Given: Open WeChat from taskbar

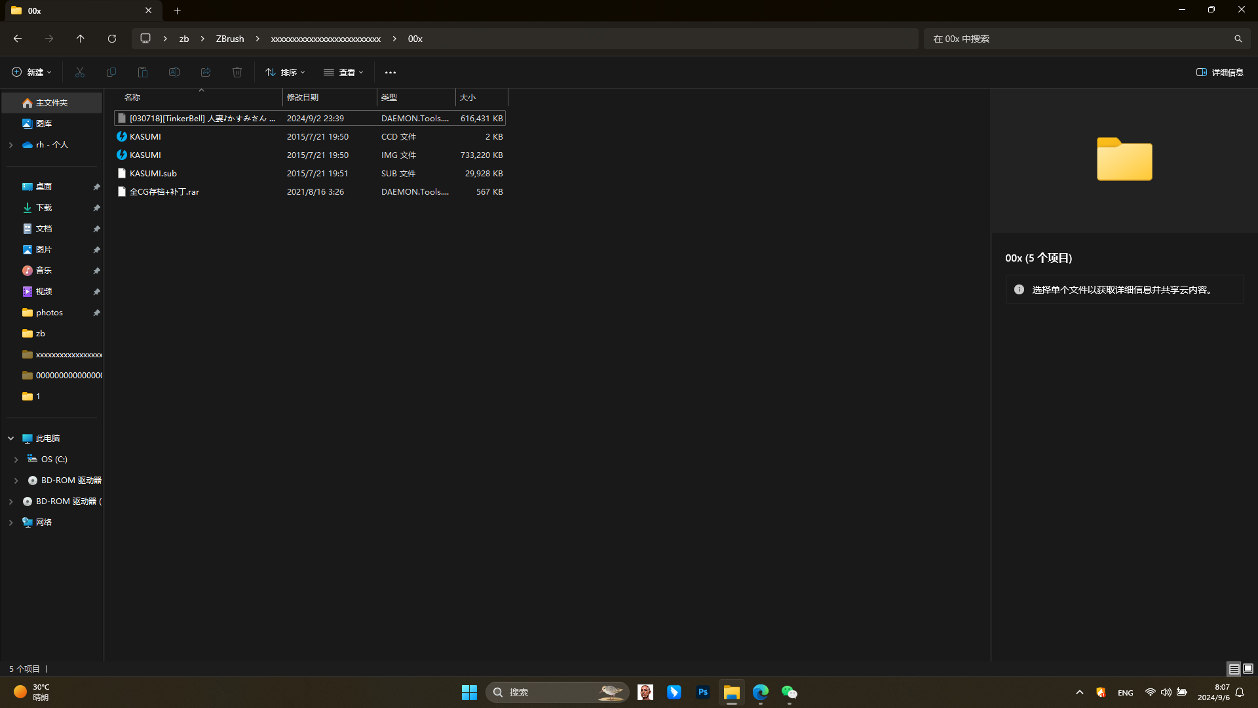Looking at the screenshot, I should (x=790, y=692).
